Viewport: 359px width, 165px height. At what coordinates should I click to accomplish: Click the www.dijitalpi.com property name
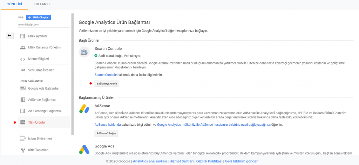click(28, 25)
